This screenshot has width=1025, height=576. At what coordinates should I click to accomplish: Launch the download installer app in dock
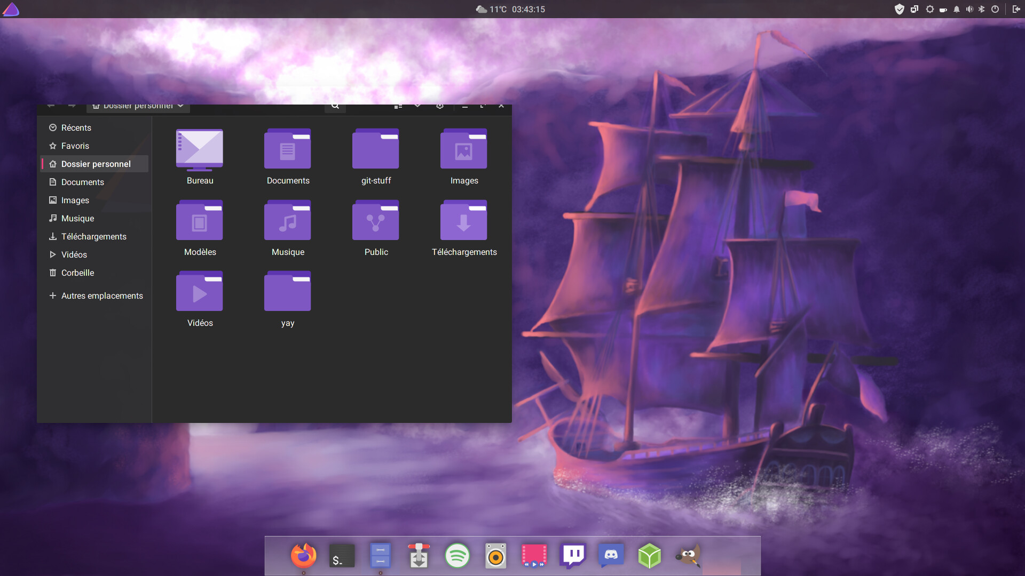[419, 556]
